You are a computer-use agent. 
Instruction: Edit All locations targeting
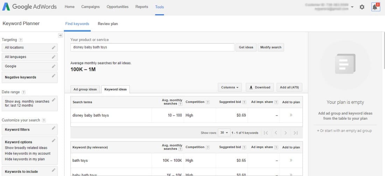(x=54, y=47)
